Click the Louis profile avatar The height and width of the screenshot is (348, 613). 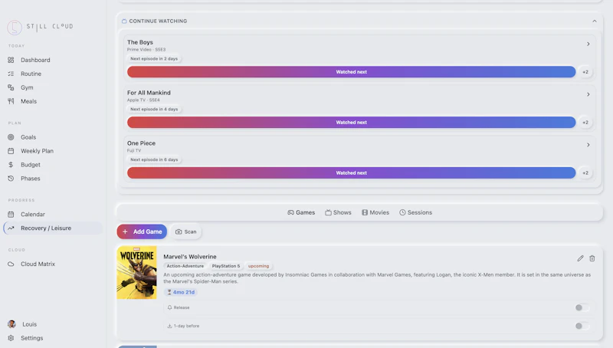pos(11,324)
